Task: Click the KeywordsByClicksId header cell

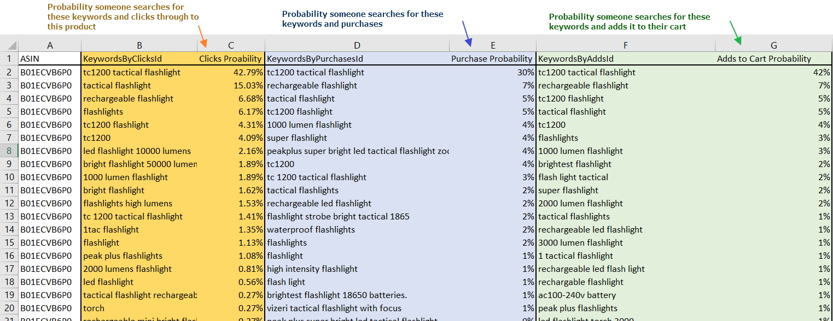Action: pos(139,59)
